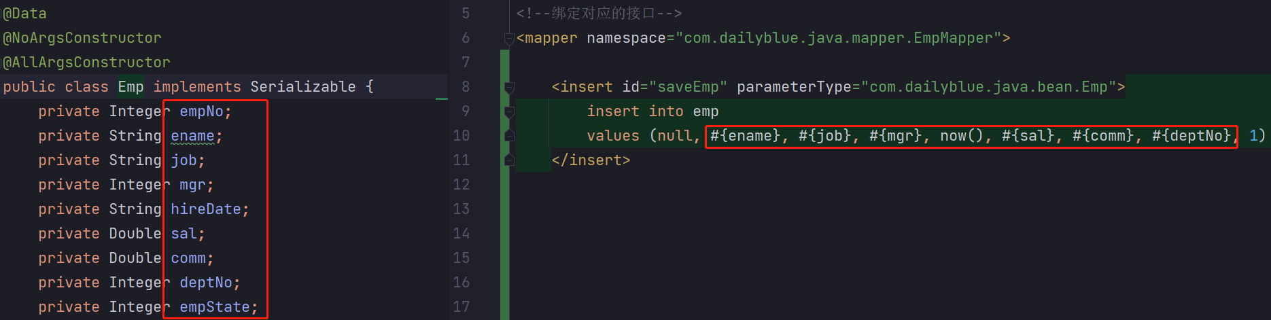The image size is (1271, 320).
Task: Click the #{deptNo} placeholder
Action: 1191,136
